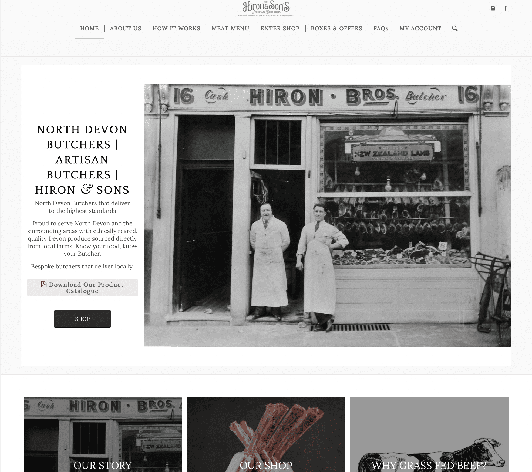This screenshot has width=532, height=472.
Task: Open the MEAT MENU page
Action: pos(230,28)
